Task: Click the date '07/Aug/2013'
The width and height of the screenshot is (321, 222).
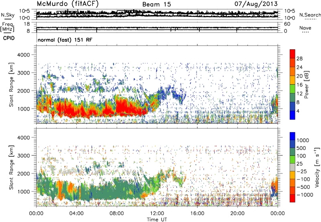Action: tap(256, 4)
